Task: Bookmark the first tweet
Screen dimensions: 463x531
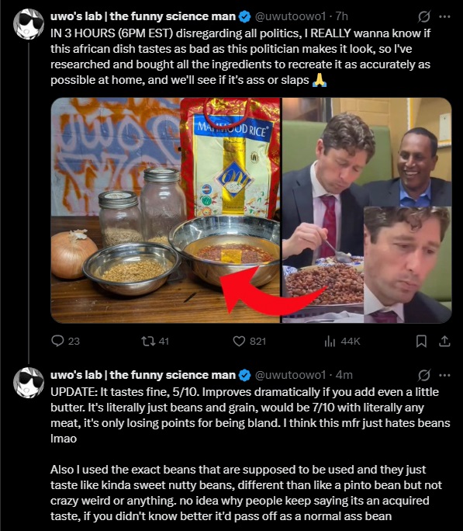Action: pos(421,341)
